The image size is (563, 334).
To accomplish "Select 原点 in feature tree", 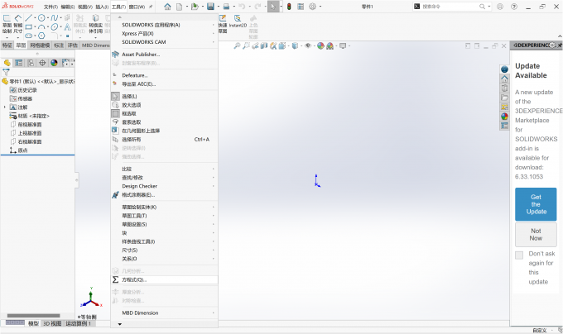I will (22, 150).
